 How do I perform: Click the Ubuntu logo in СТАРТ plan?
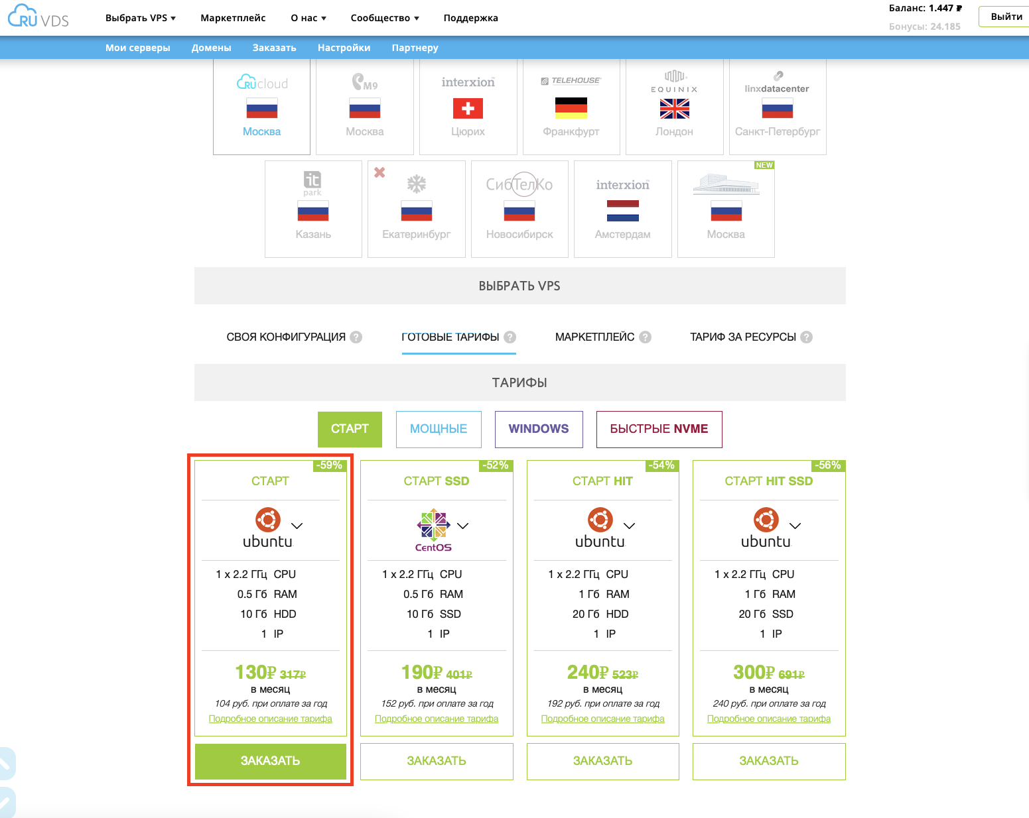[267, 528]
